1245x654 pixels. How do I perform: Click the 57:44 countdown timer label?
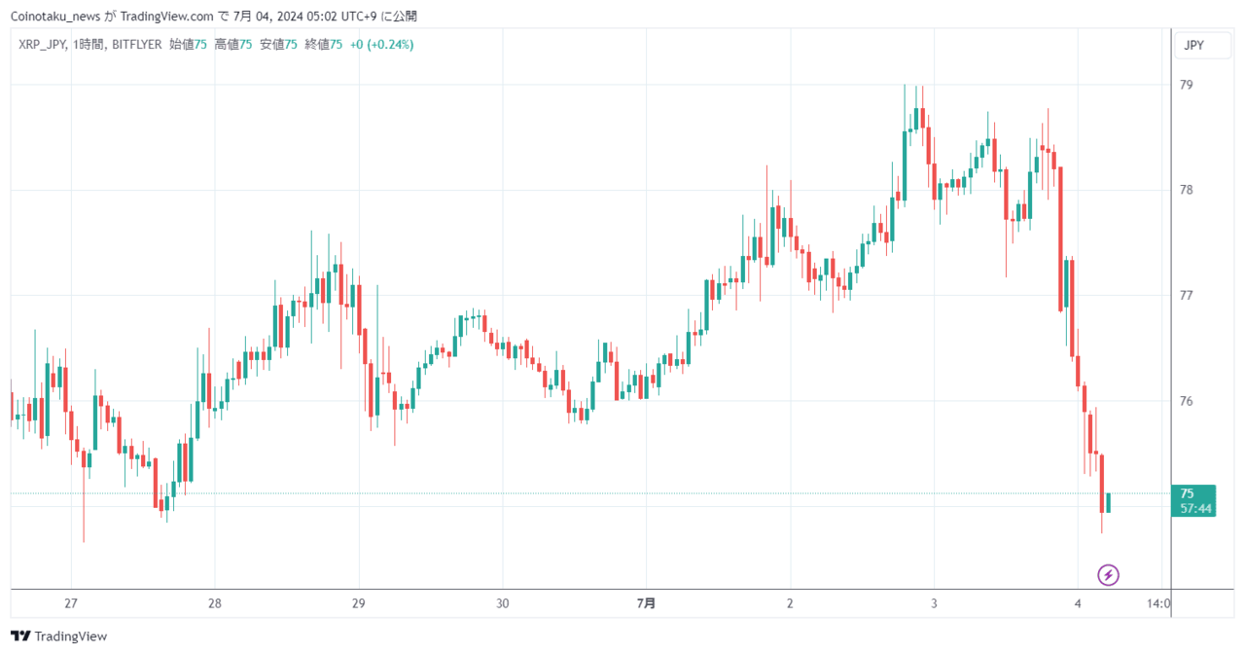[1196, 508]
